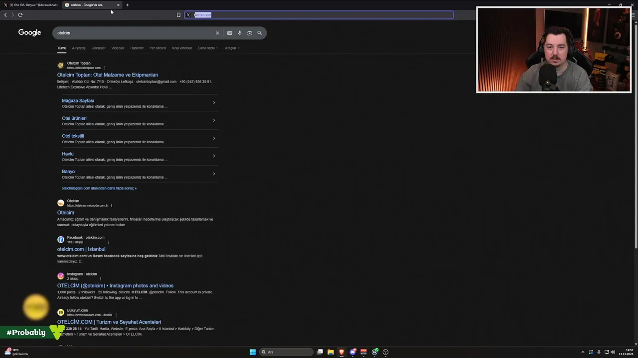
Task: Switch to the Kısa videolar tab
Action: pos(182,48)
